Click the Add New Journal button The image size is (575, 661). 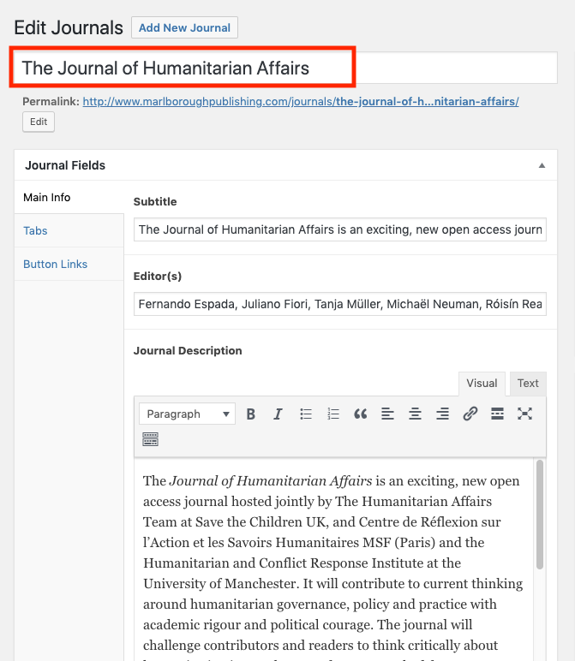(184, 27)
